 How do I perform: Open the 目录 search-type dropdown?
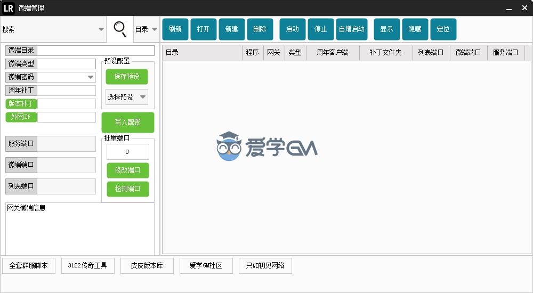point(146,29)
